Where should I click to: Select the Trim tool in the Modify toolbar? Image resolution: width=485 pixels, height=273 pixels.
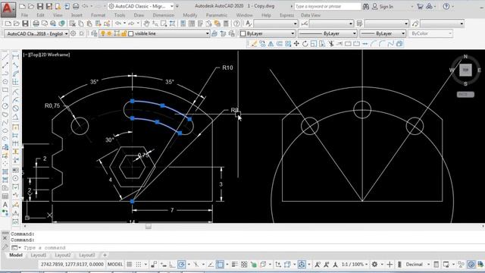pos(330,44)
